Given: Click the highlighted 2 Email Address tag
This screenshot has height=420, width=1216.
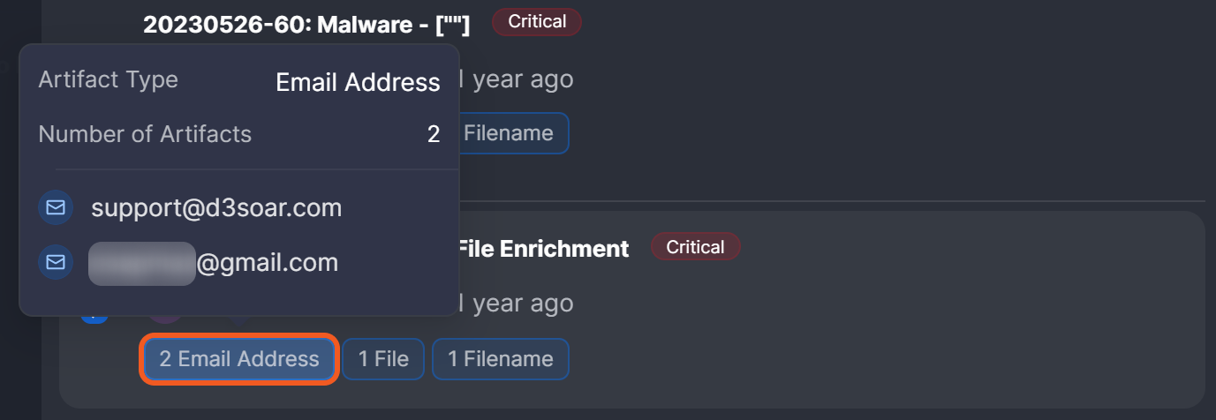Looking at the screenshot, I should 239,359.
